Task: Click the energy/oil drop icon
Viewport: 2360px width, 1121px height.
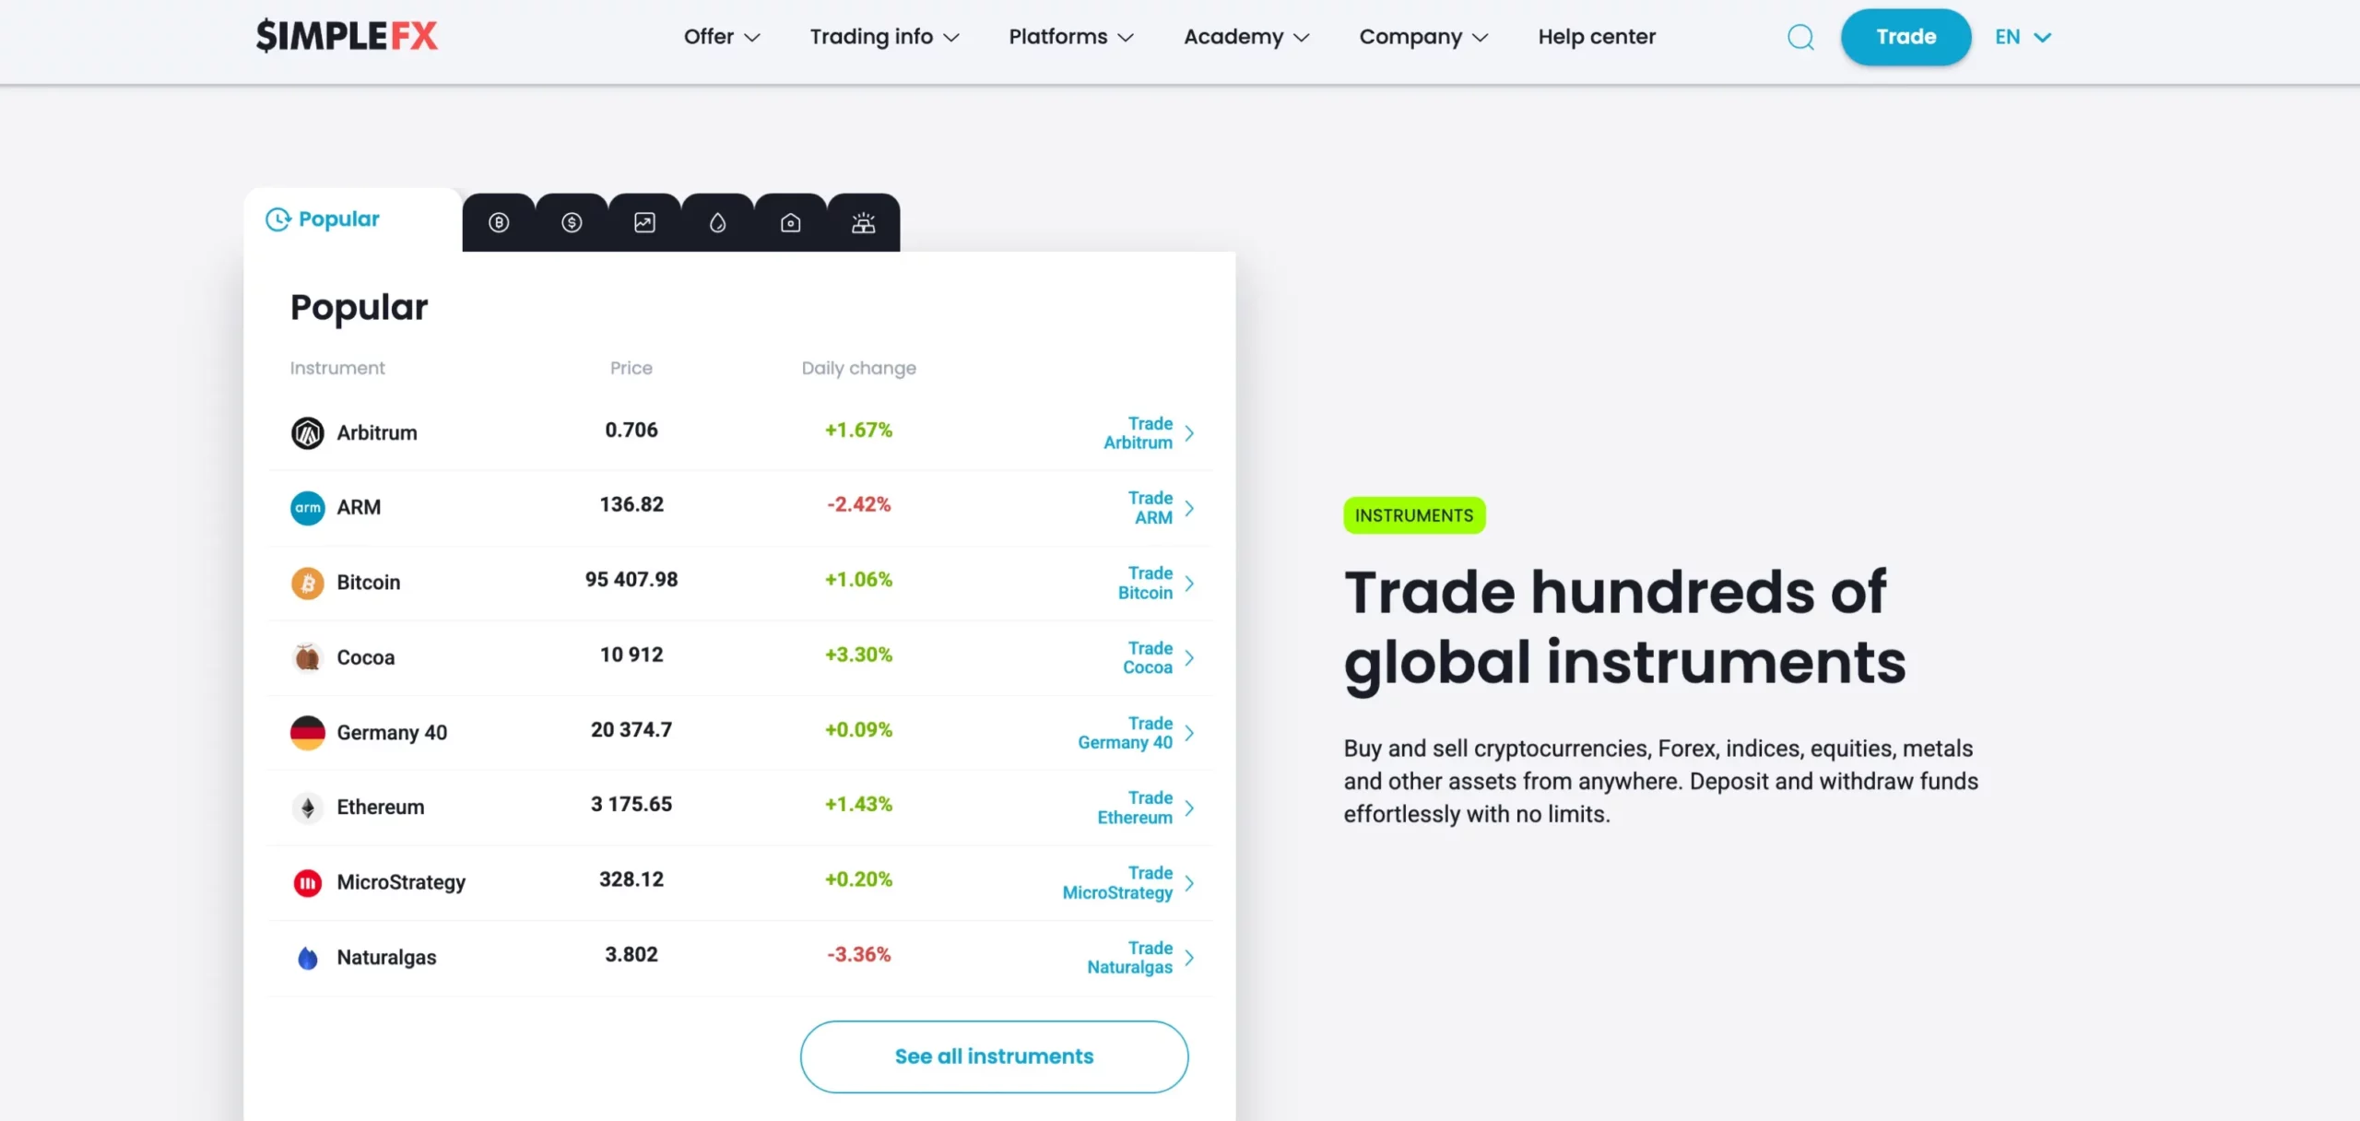Action: (718, 221)
